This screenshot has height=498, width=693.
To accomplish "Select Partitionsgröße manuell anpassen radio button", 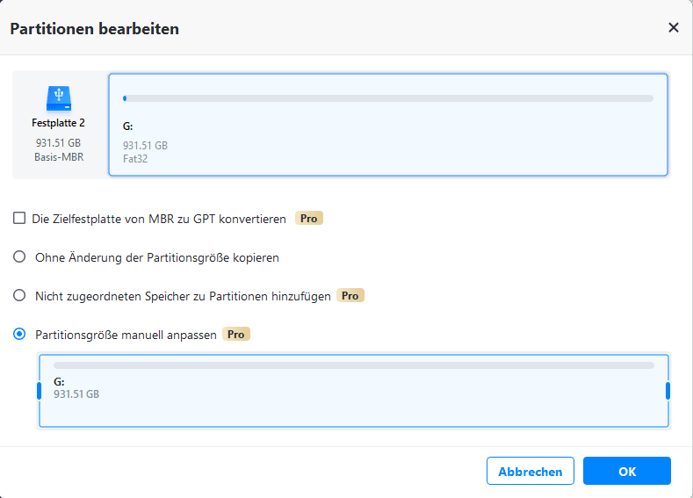I will pos(19,335).
